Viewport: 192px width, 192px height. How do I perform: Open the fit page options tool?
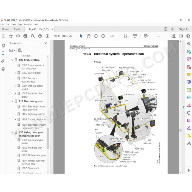click(126, 36)
